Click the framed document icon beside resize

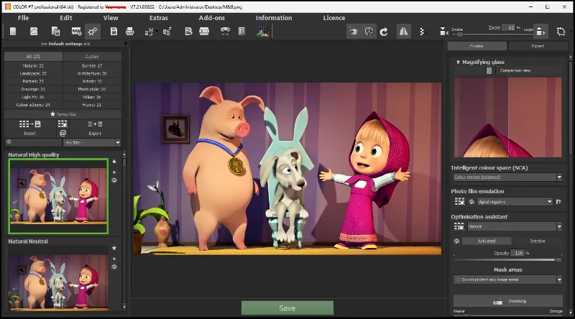coord(241,32)
